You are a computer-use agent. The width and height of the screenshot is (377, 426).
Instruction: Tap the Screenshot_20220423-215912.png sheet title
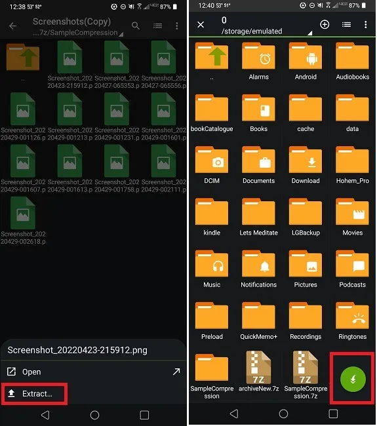click(x=77, y=350)
